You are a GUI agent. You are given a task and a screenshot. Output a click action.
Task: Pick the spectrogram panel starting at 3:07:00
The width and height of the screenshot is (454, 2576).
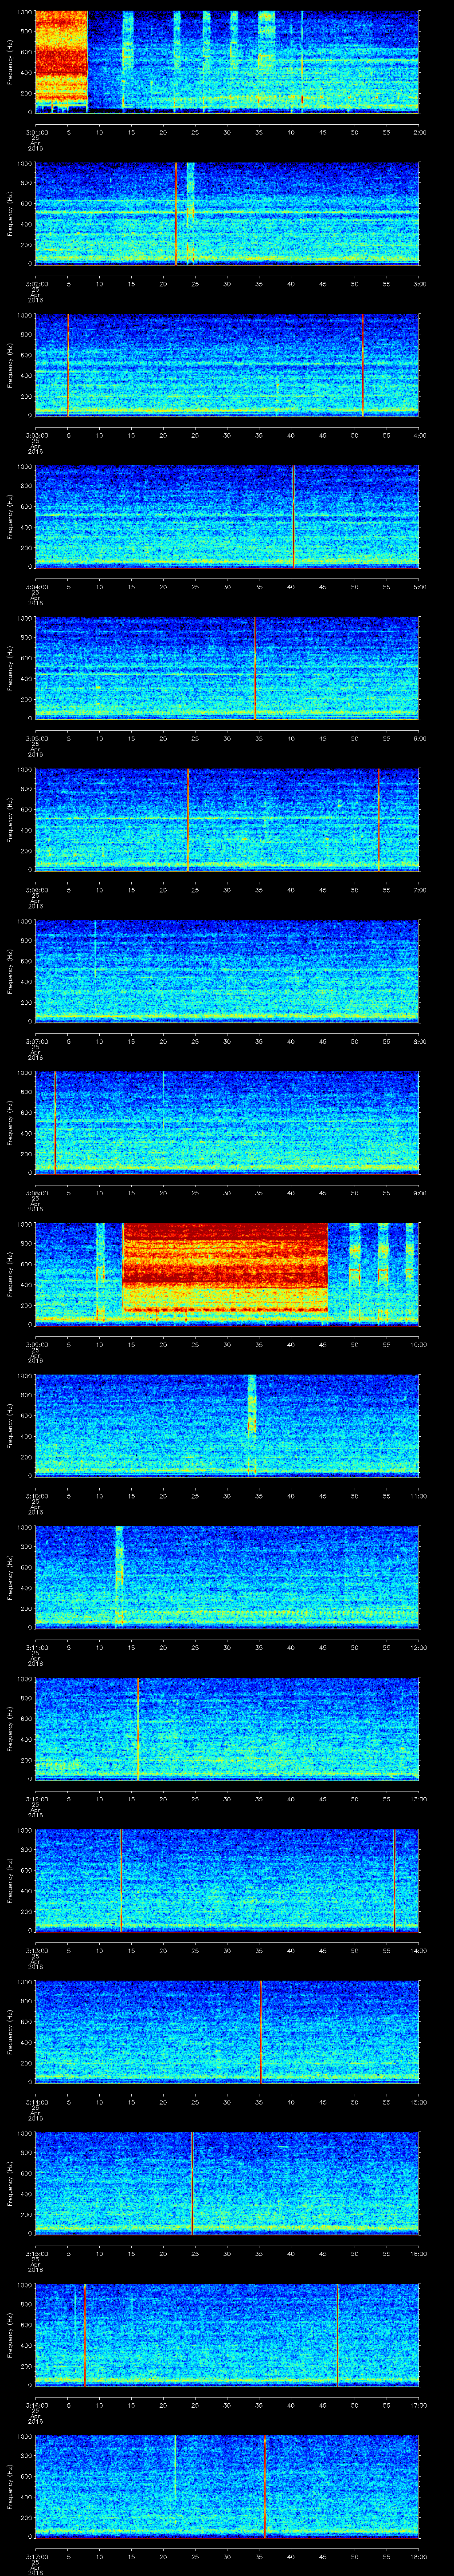coord(227,971)
